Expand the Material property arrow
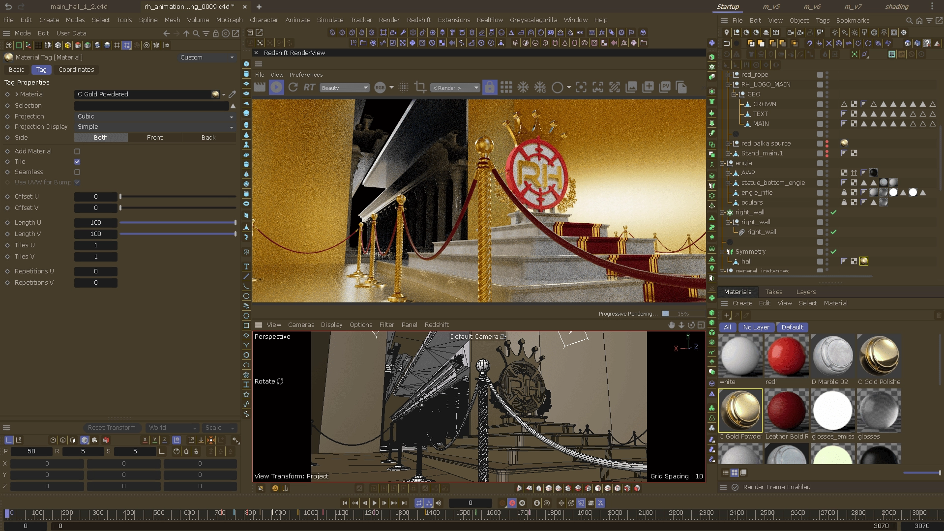The image size is (944, 531). (x=17, y=94)
